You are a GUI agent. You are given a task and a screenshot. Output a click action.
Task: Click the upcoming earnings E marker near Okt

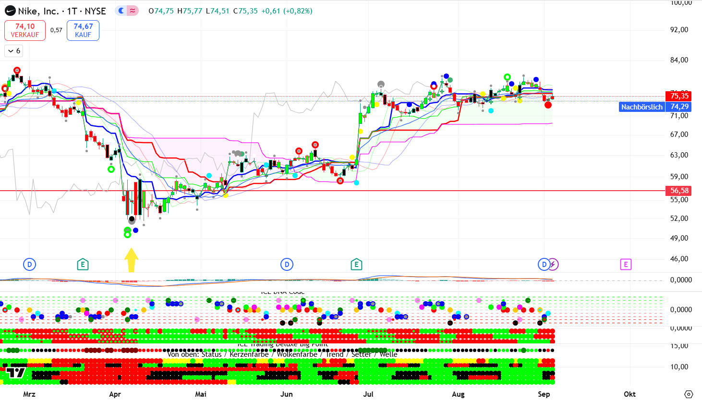[625, 264]
